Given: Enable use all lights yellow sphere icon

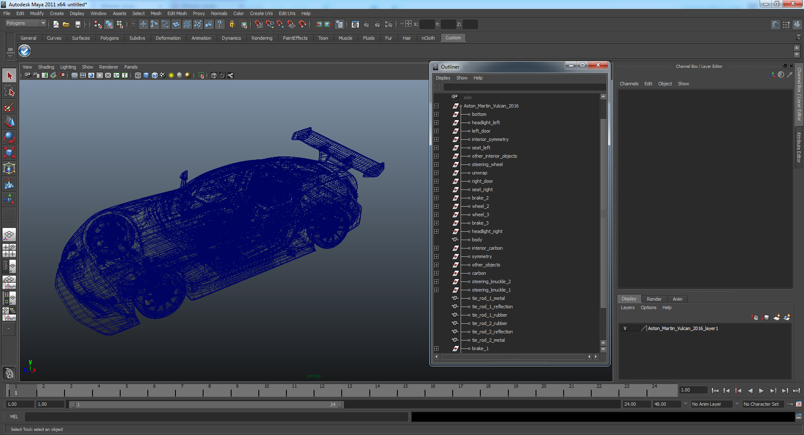Looking at the screenshot, I should coord(171,75).
